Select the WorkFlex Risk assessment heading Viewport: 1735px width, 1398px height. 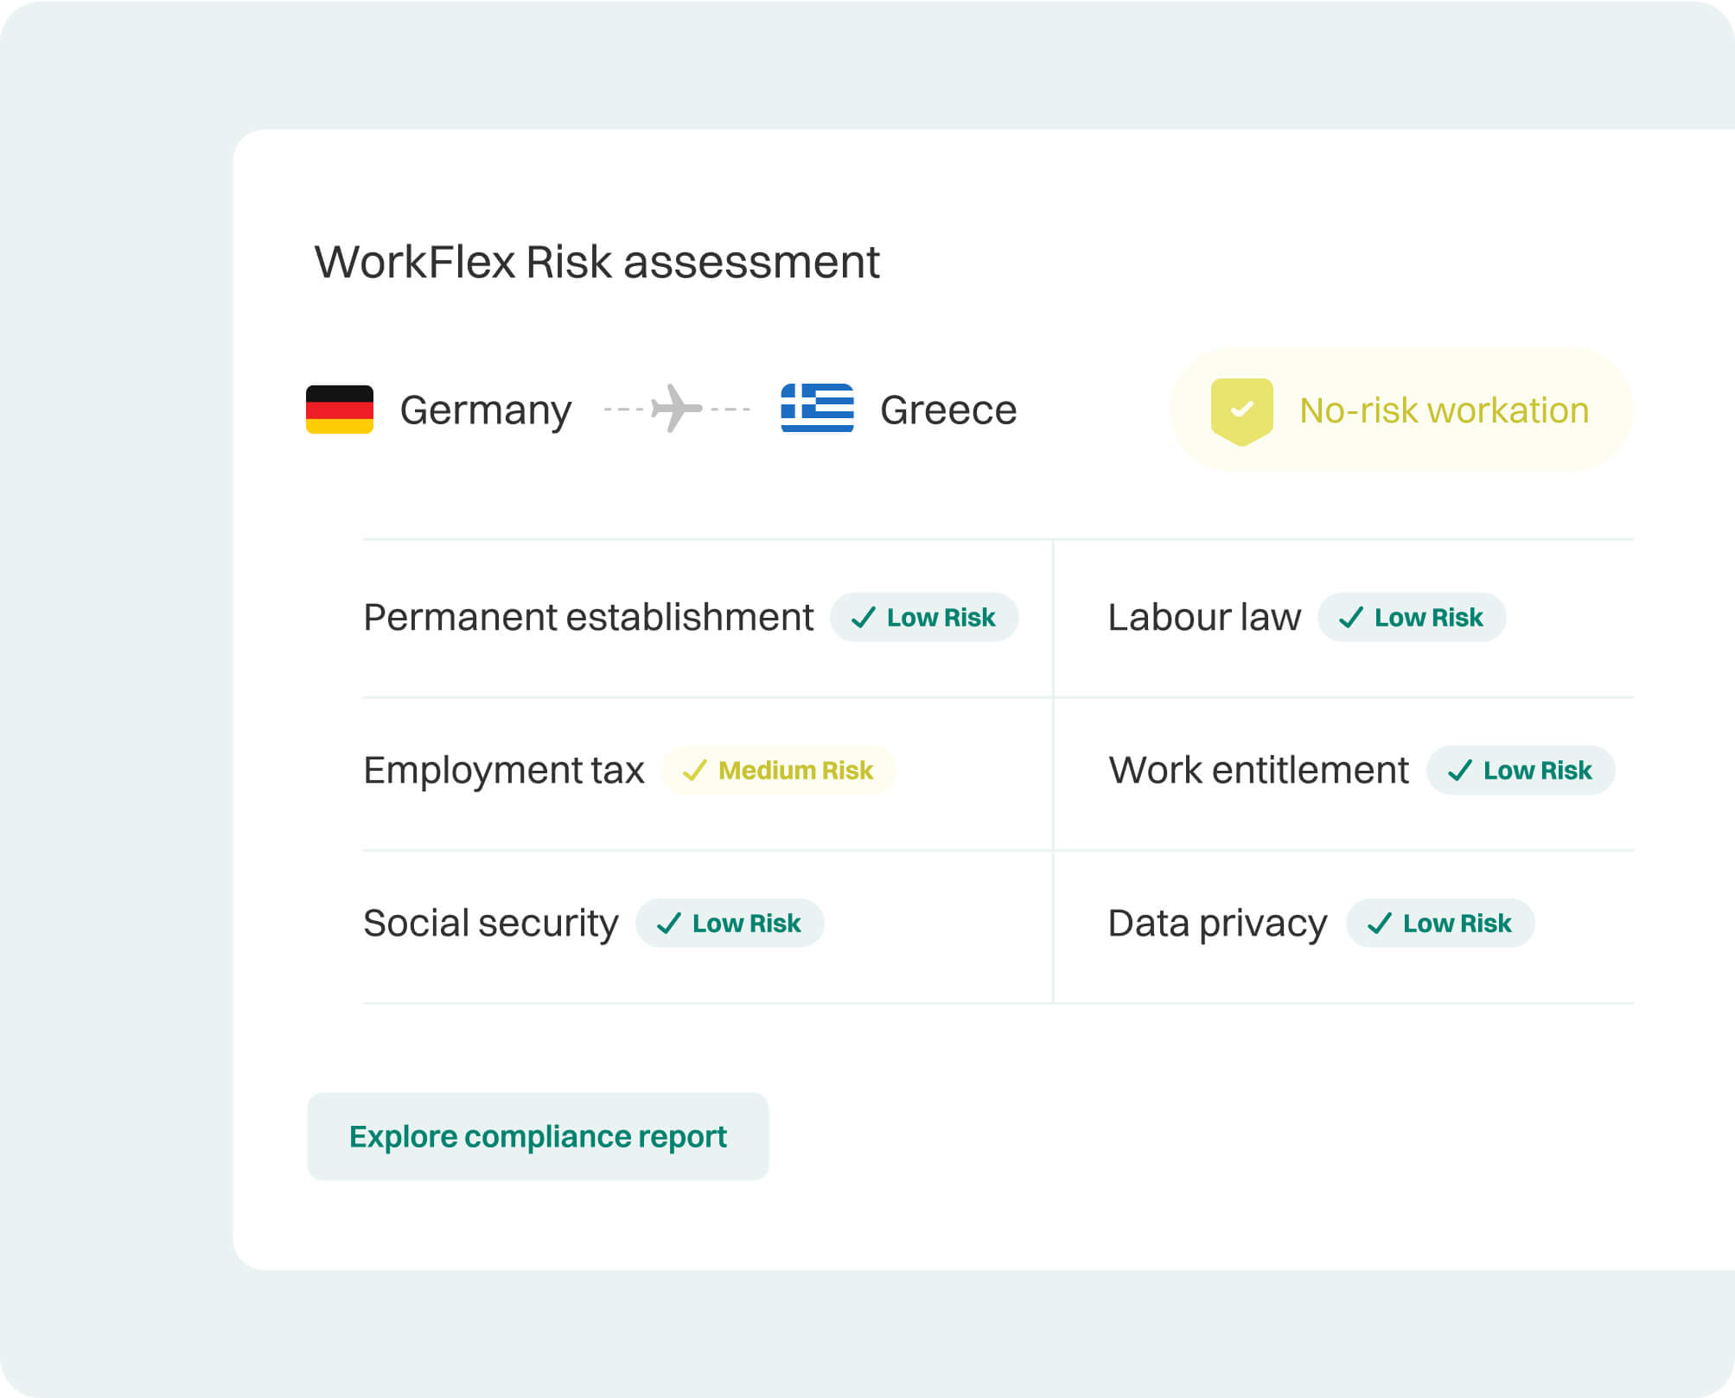(597, 262)
